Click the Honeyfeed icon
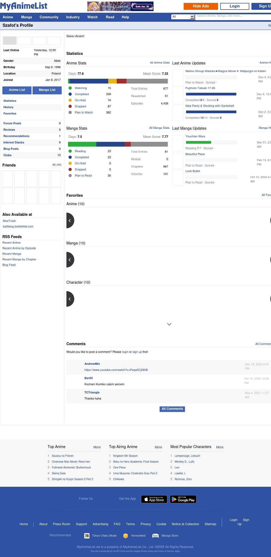271x557 pixels. (126, 536)
